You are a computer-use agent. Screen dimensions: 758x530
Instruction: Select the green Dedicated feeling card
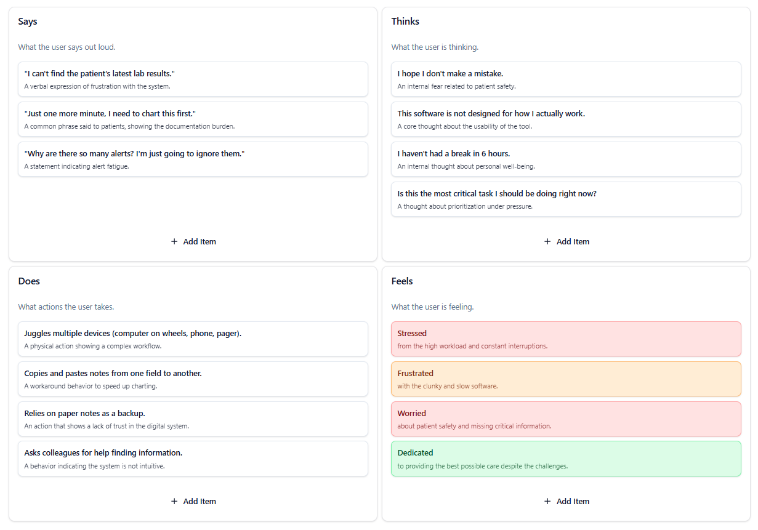coord(566,459)
